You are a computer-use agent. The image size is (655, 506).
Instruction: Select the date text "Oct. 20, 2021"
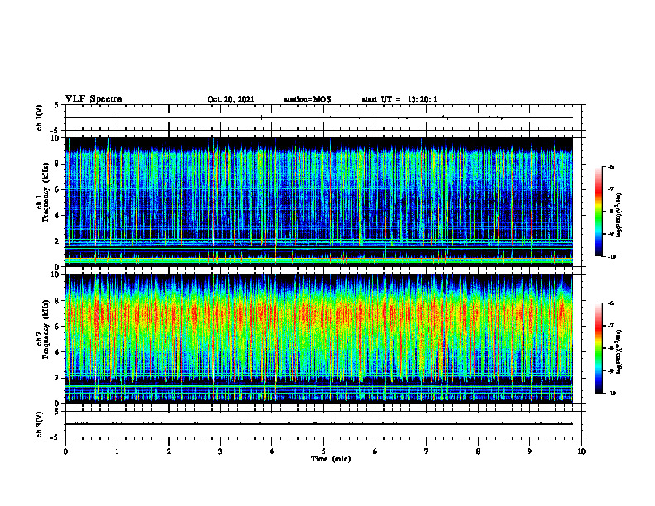click(x=231, y=99)
